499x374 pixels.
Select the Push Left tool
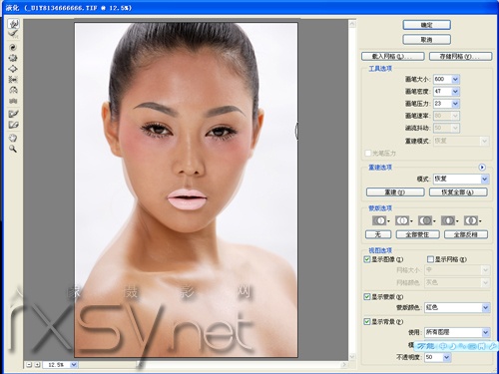pyautogui.click(x=13, y=79)
